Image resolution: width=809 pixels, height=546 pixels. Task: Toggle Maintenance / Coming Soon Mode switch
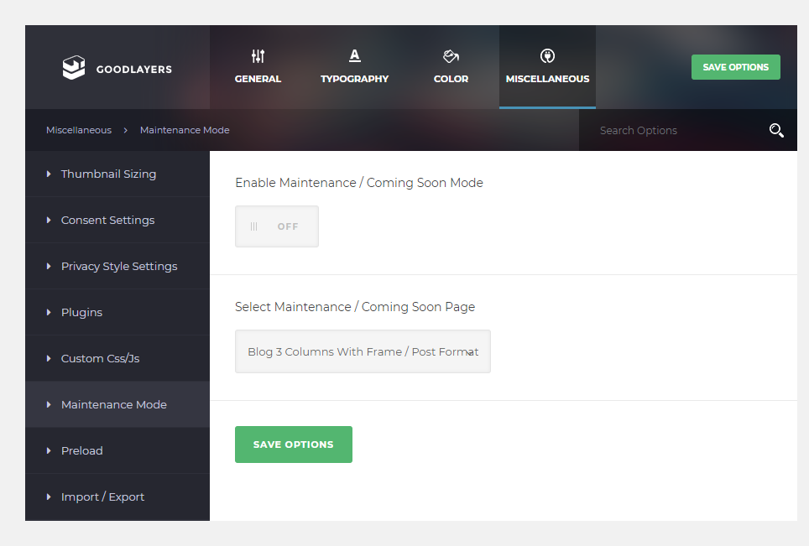pos(277,226)
